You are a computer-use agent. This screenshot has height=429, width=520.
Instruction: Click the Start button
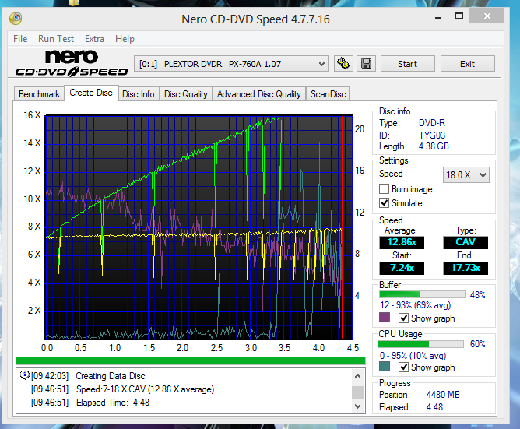click(408, 64)
